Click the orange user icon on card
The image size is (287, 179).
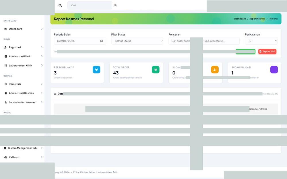point(215,70)
